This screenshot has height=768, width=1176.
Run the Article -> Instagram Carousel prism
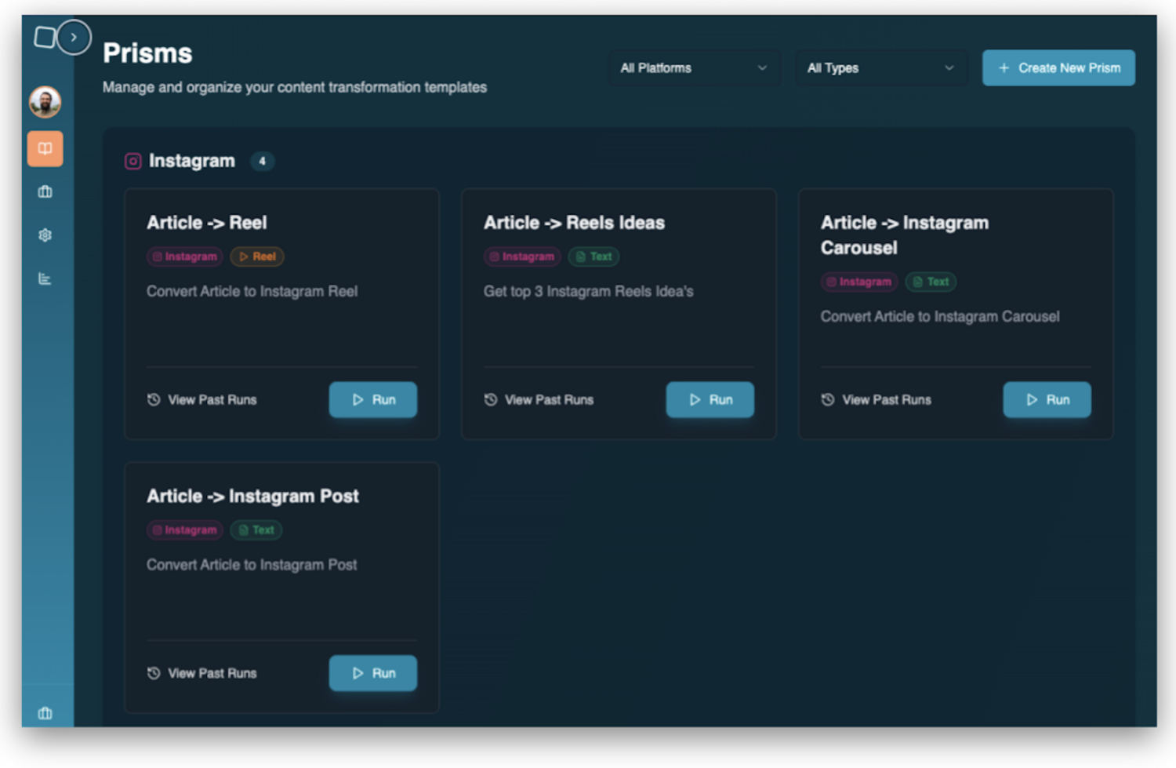[x=1047, y=400]
